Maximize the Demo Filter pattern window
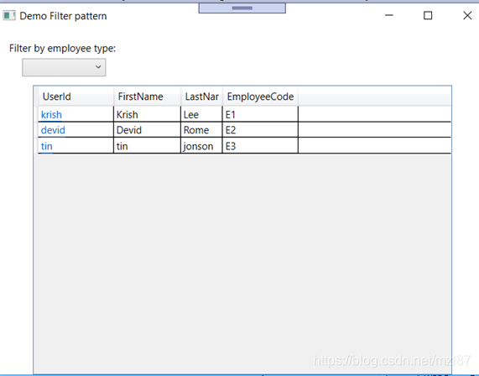 (x=428, y=15)
